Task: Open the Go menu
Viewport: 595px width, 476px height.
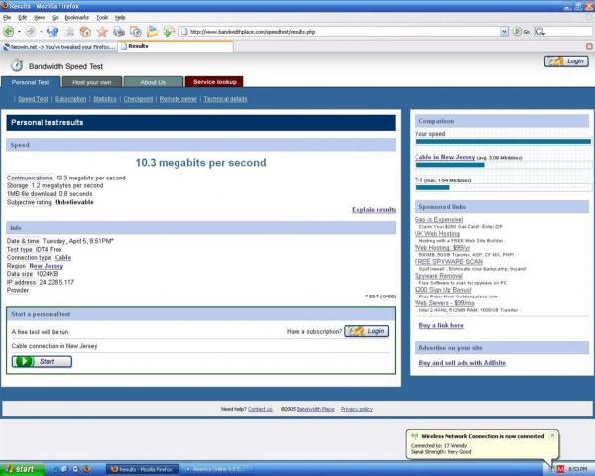Action: pos(55,18)
